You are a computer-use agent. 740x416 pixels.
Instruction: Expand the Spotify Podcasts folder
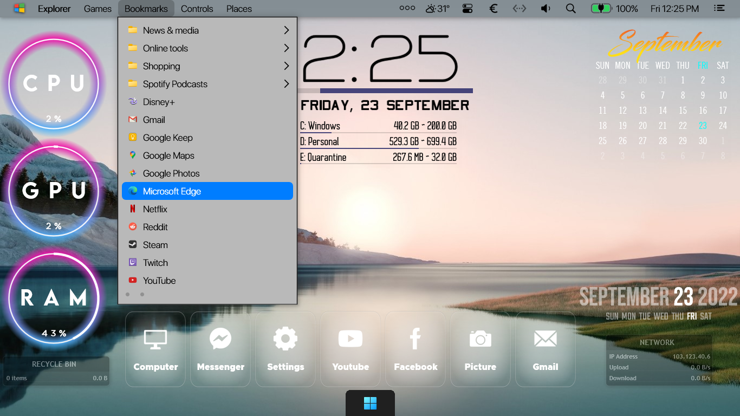click(207, 84)
